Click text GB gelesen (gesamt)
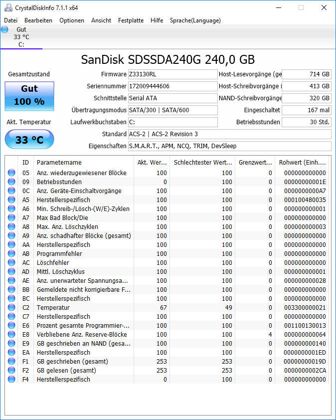The height and width of the screenshot is (420, 336). [x=66, y=370]
